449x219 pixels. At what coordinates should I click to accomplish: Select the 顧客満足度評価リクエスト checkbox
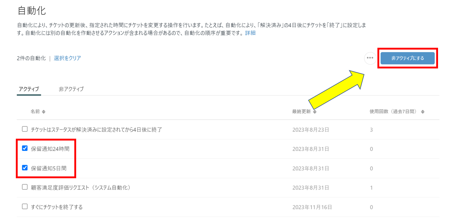25,187
